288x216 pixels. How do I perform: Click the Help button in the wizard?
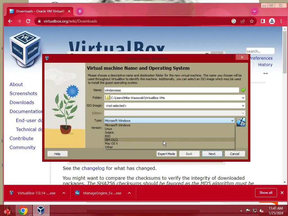[x=57, y=154]
